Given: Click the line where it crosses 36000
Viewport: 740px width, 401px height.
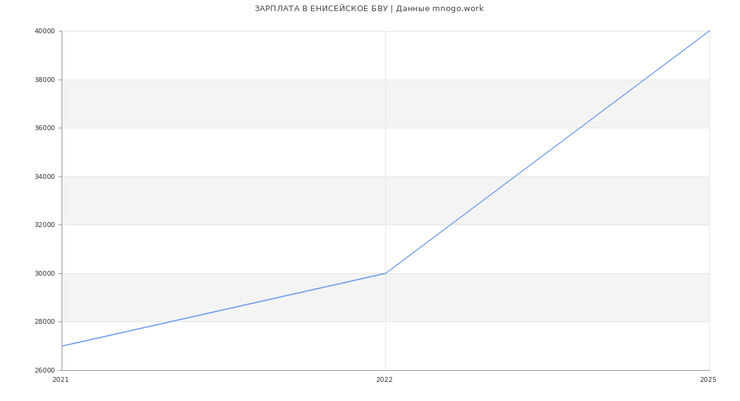Looking at the screenshot, I should tap(580, 128).
